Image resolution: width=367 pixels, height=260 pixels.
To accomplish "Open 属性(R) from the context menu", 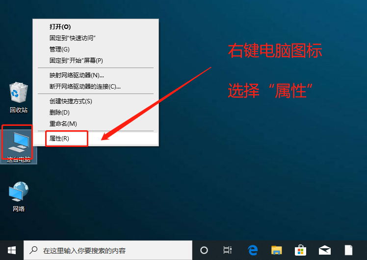I will pyautogui.click(x=60, y=139).
